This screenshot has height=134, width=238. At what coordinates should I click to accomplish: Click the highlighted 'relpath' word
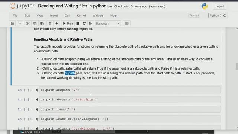coord(70,73)
